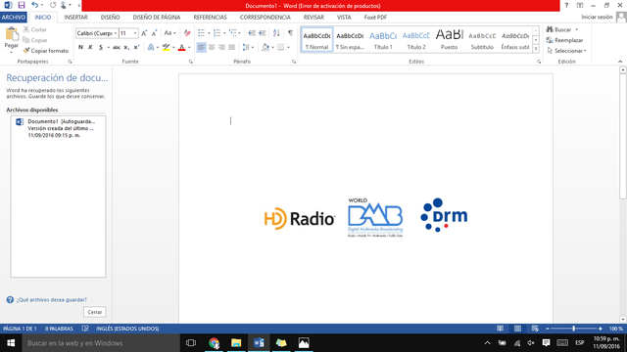
Task: Align paragraph to the right
Action: 221,47
